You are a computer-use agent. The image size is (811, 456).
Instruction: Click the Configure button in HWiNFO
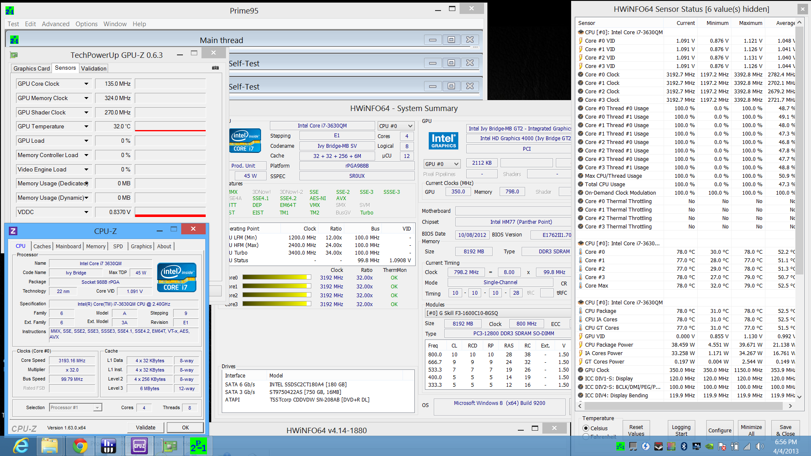720,430
